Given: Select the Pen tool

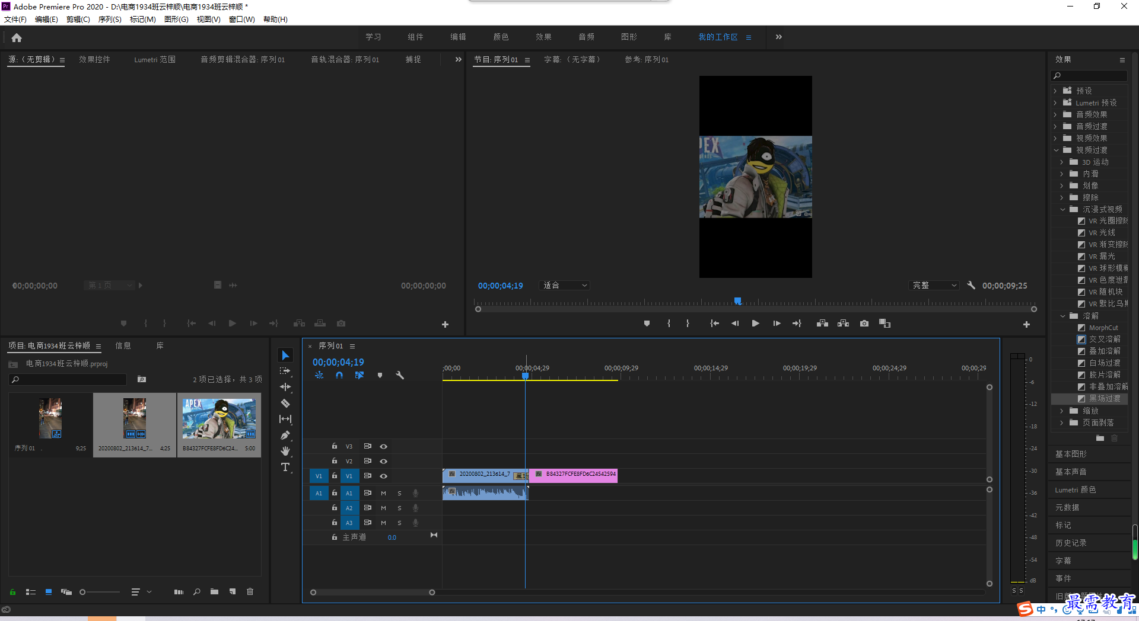Looking at the screenshot, I should point(285,435).
